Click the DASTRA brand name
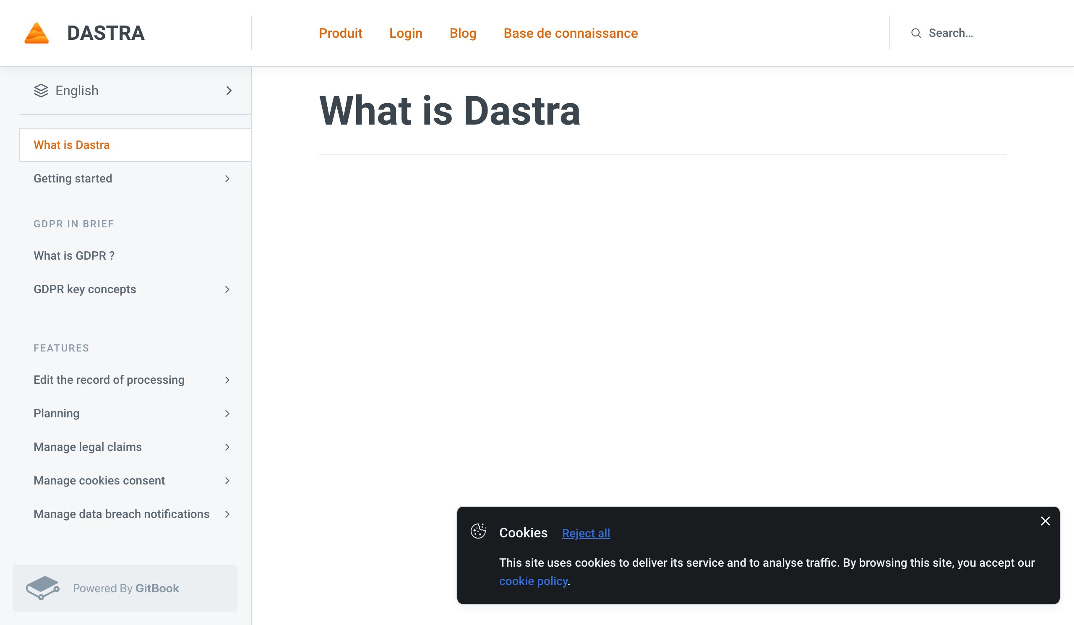This screenshot has width=1074, height=625. (x=106, y=33)
